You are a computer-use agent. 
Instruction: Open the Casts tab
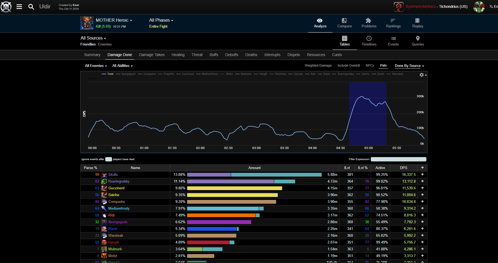tap(337, 55)
